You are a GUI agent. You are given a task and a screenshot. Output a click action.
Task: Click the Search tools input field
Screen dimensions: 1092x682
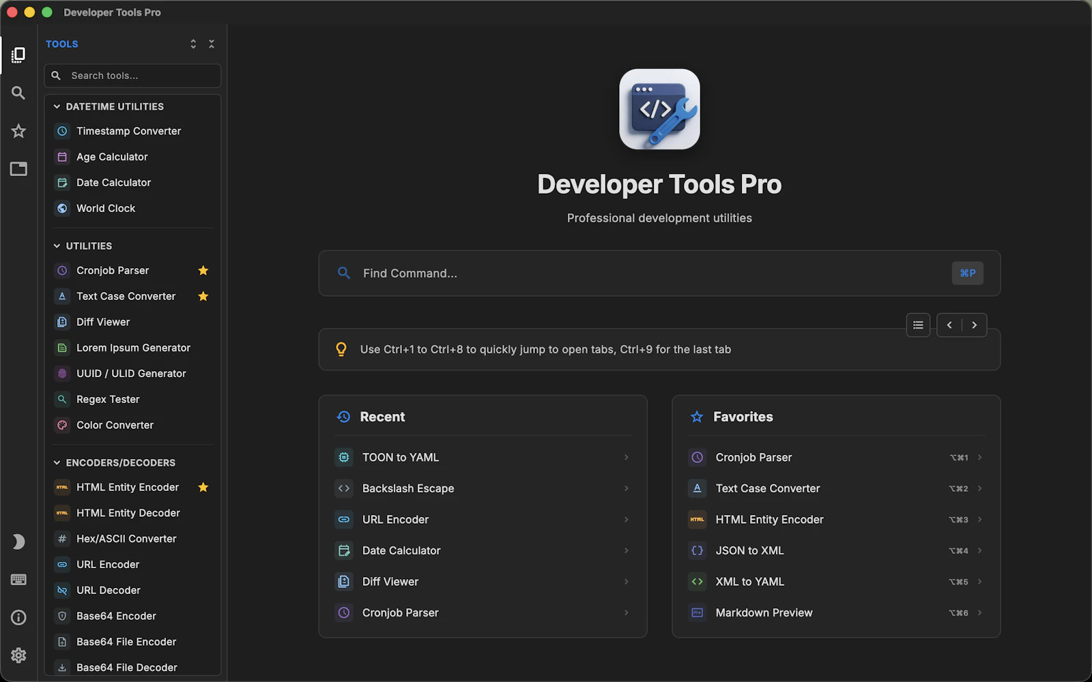click(x=132, y=76)
